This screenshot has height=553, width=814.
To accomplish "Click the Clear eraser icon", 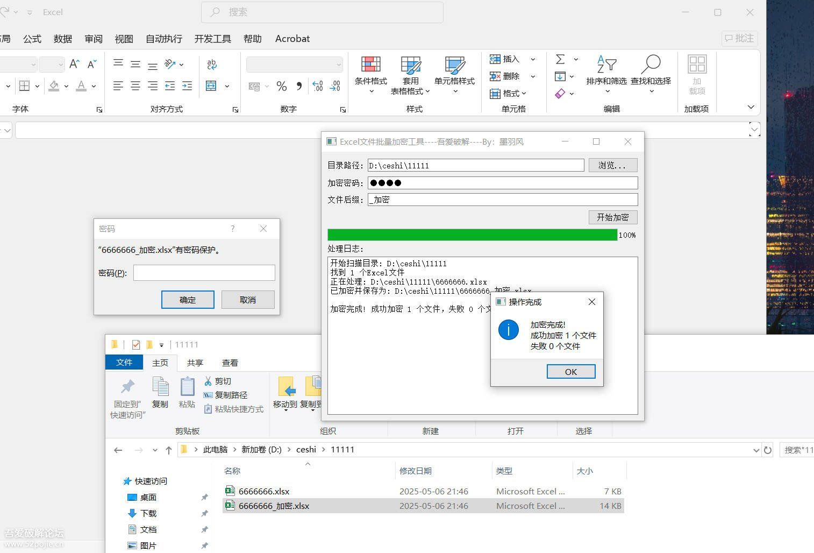I will (x=560, y=94).
